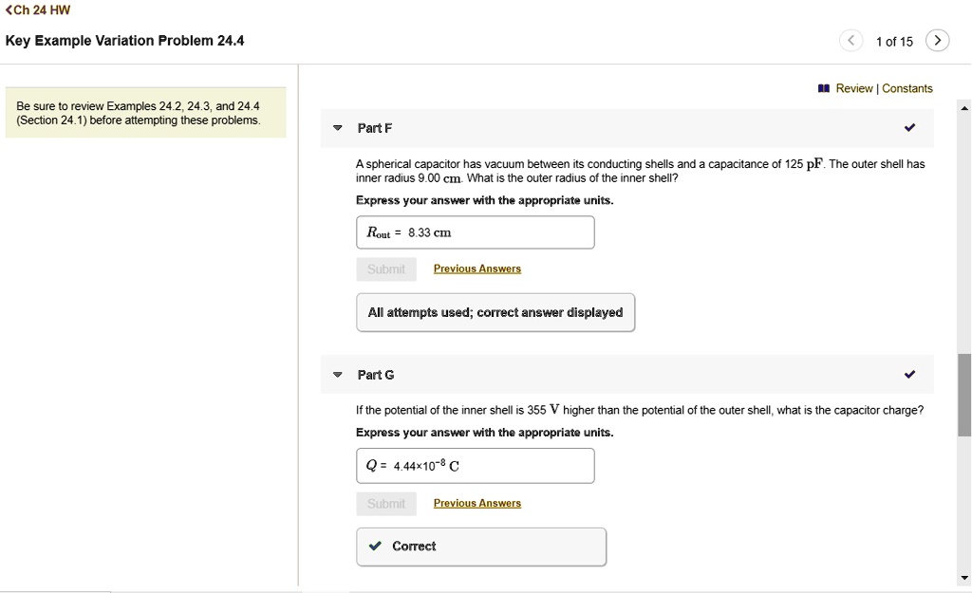View Previous Answers for Part F
The image size is (972, 593).
[x=477, y=269]
